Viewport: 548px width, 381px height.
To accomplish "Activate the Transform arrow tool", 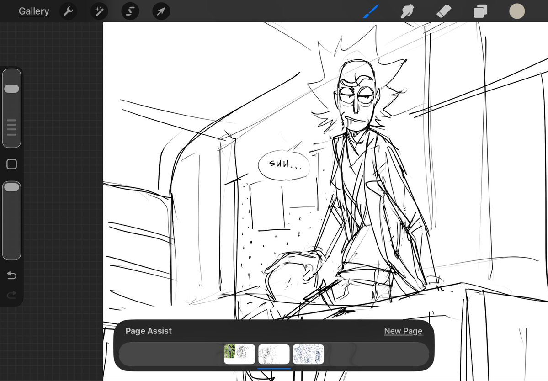I will [x=161, y=11].
